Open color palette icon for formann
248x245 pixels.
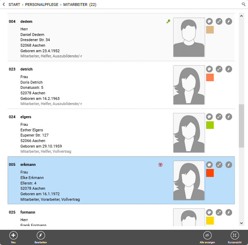click(x=210, y=212)
